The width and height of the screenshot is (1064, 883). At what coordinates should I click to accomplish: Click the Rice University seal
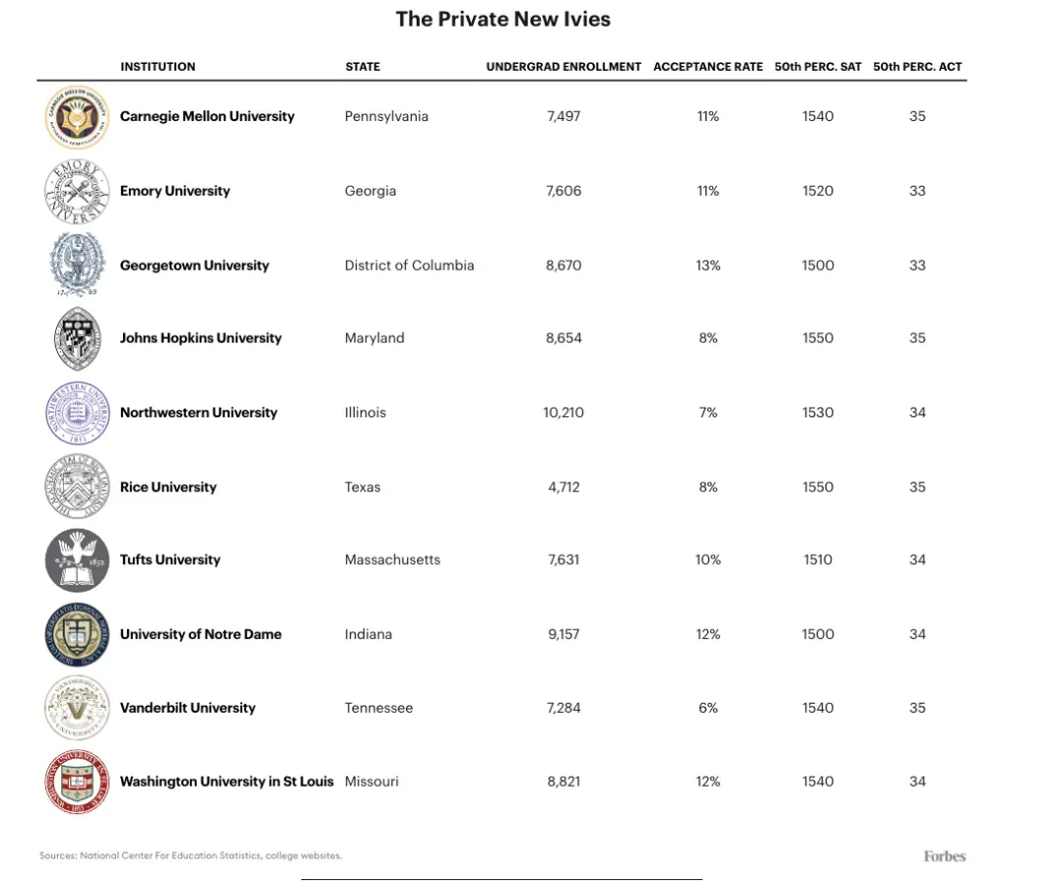click(x=77, y=486)
